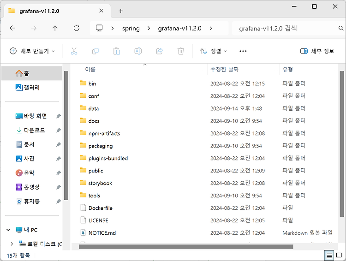This screenshot has width=346, height=261.
Task: Click the search magnifier icon
Action: click(x=341, y=28)
